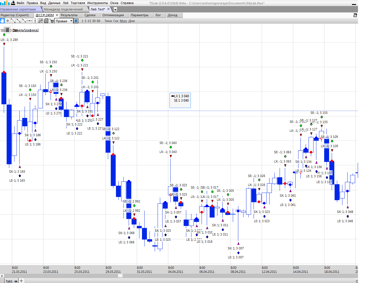Select the parallel channel lines tool
This screenshot has height=283, width=369.
coord(40,21)
